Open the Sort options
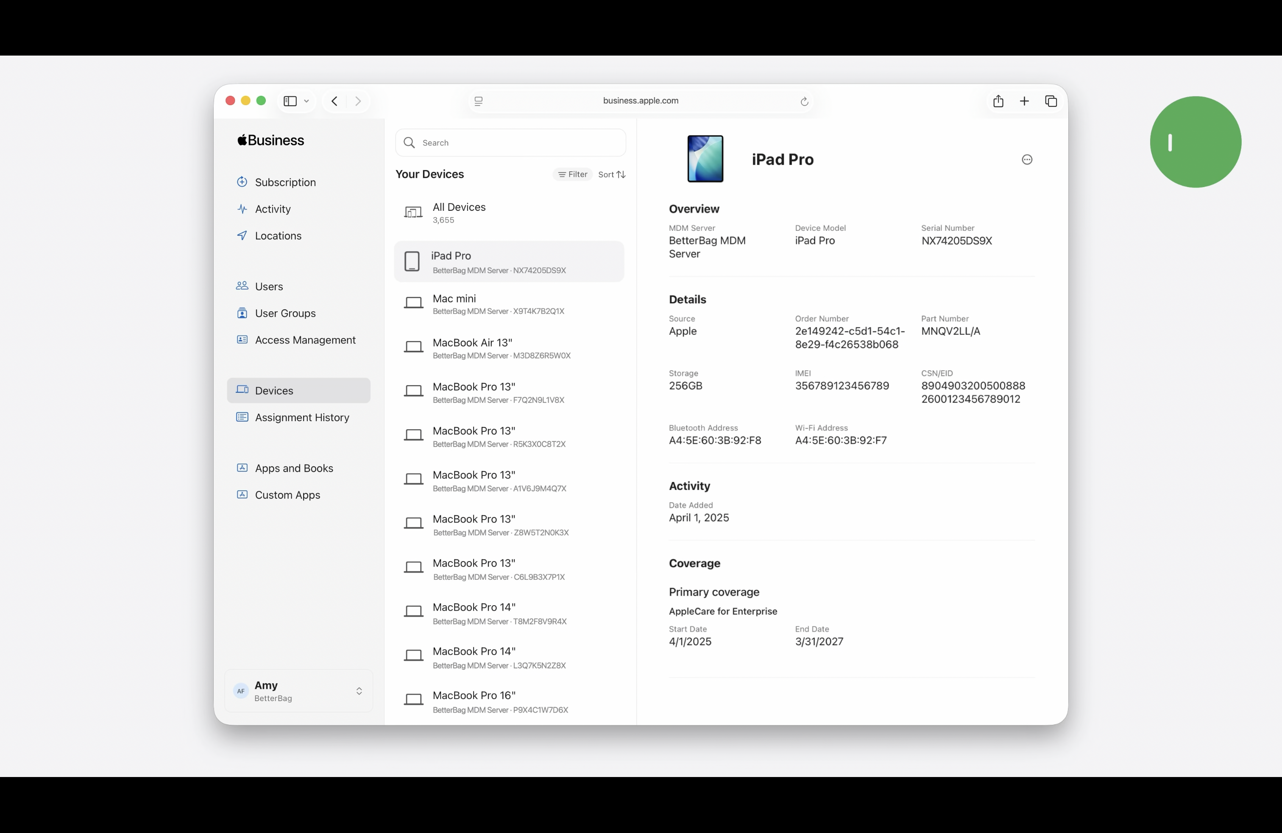The width and height of the screenshot is (1282, 833). coord(611,175)
